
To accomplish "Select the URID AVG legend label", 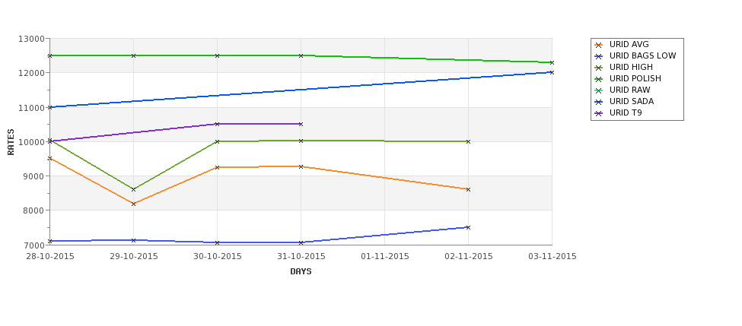I will point(629,45).
